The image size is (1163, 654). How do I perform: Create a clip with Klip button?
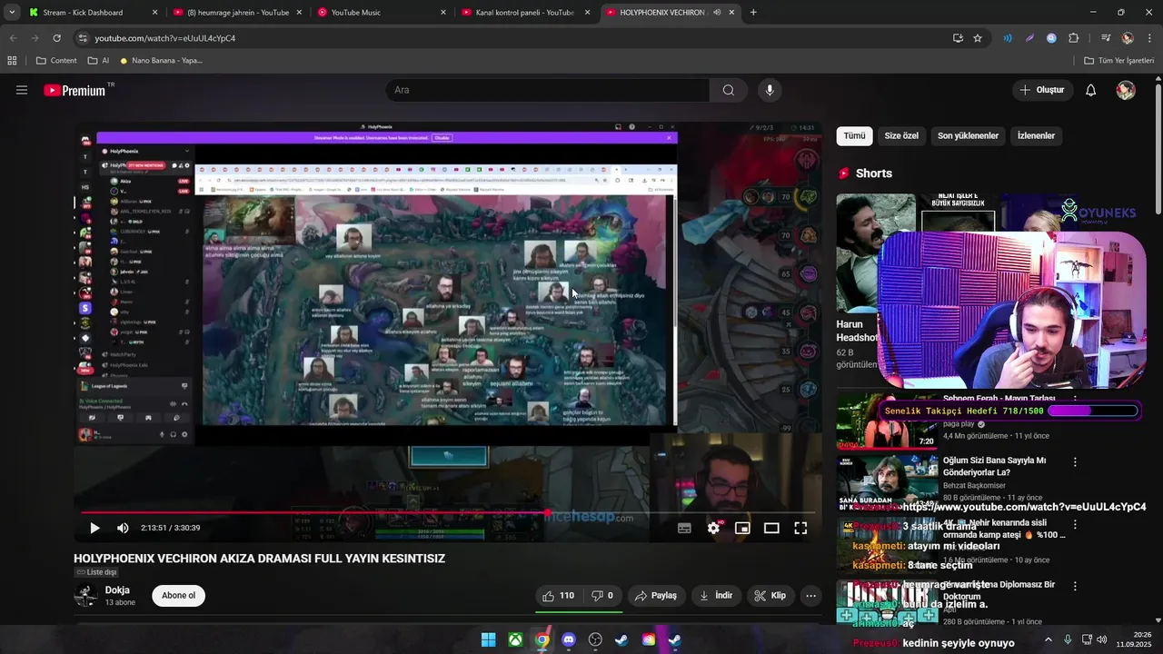(770, 596)
